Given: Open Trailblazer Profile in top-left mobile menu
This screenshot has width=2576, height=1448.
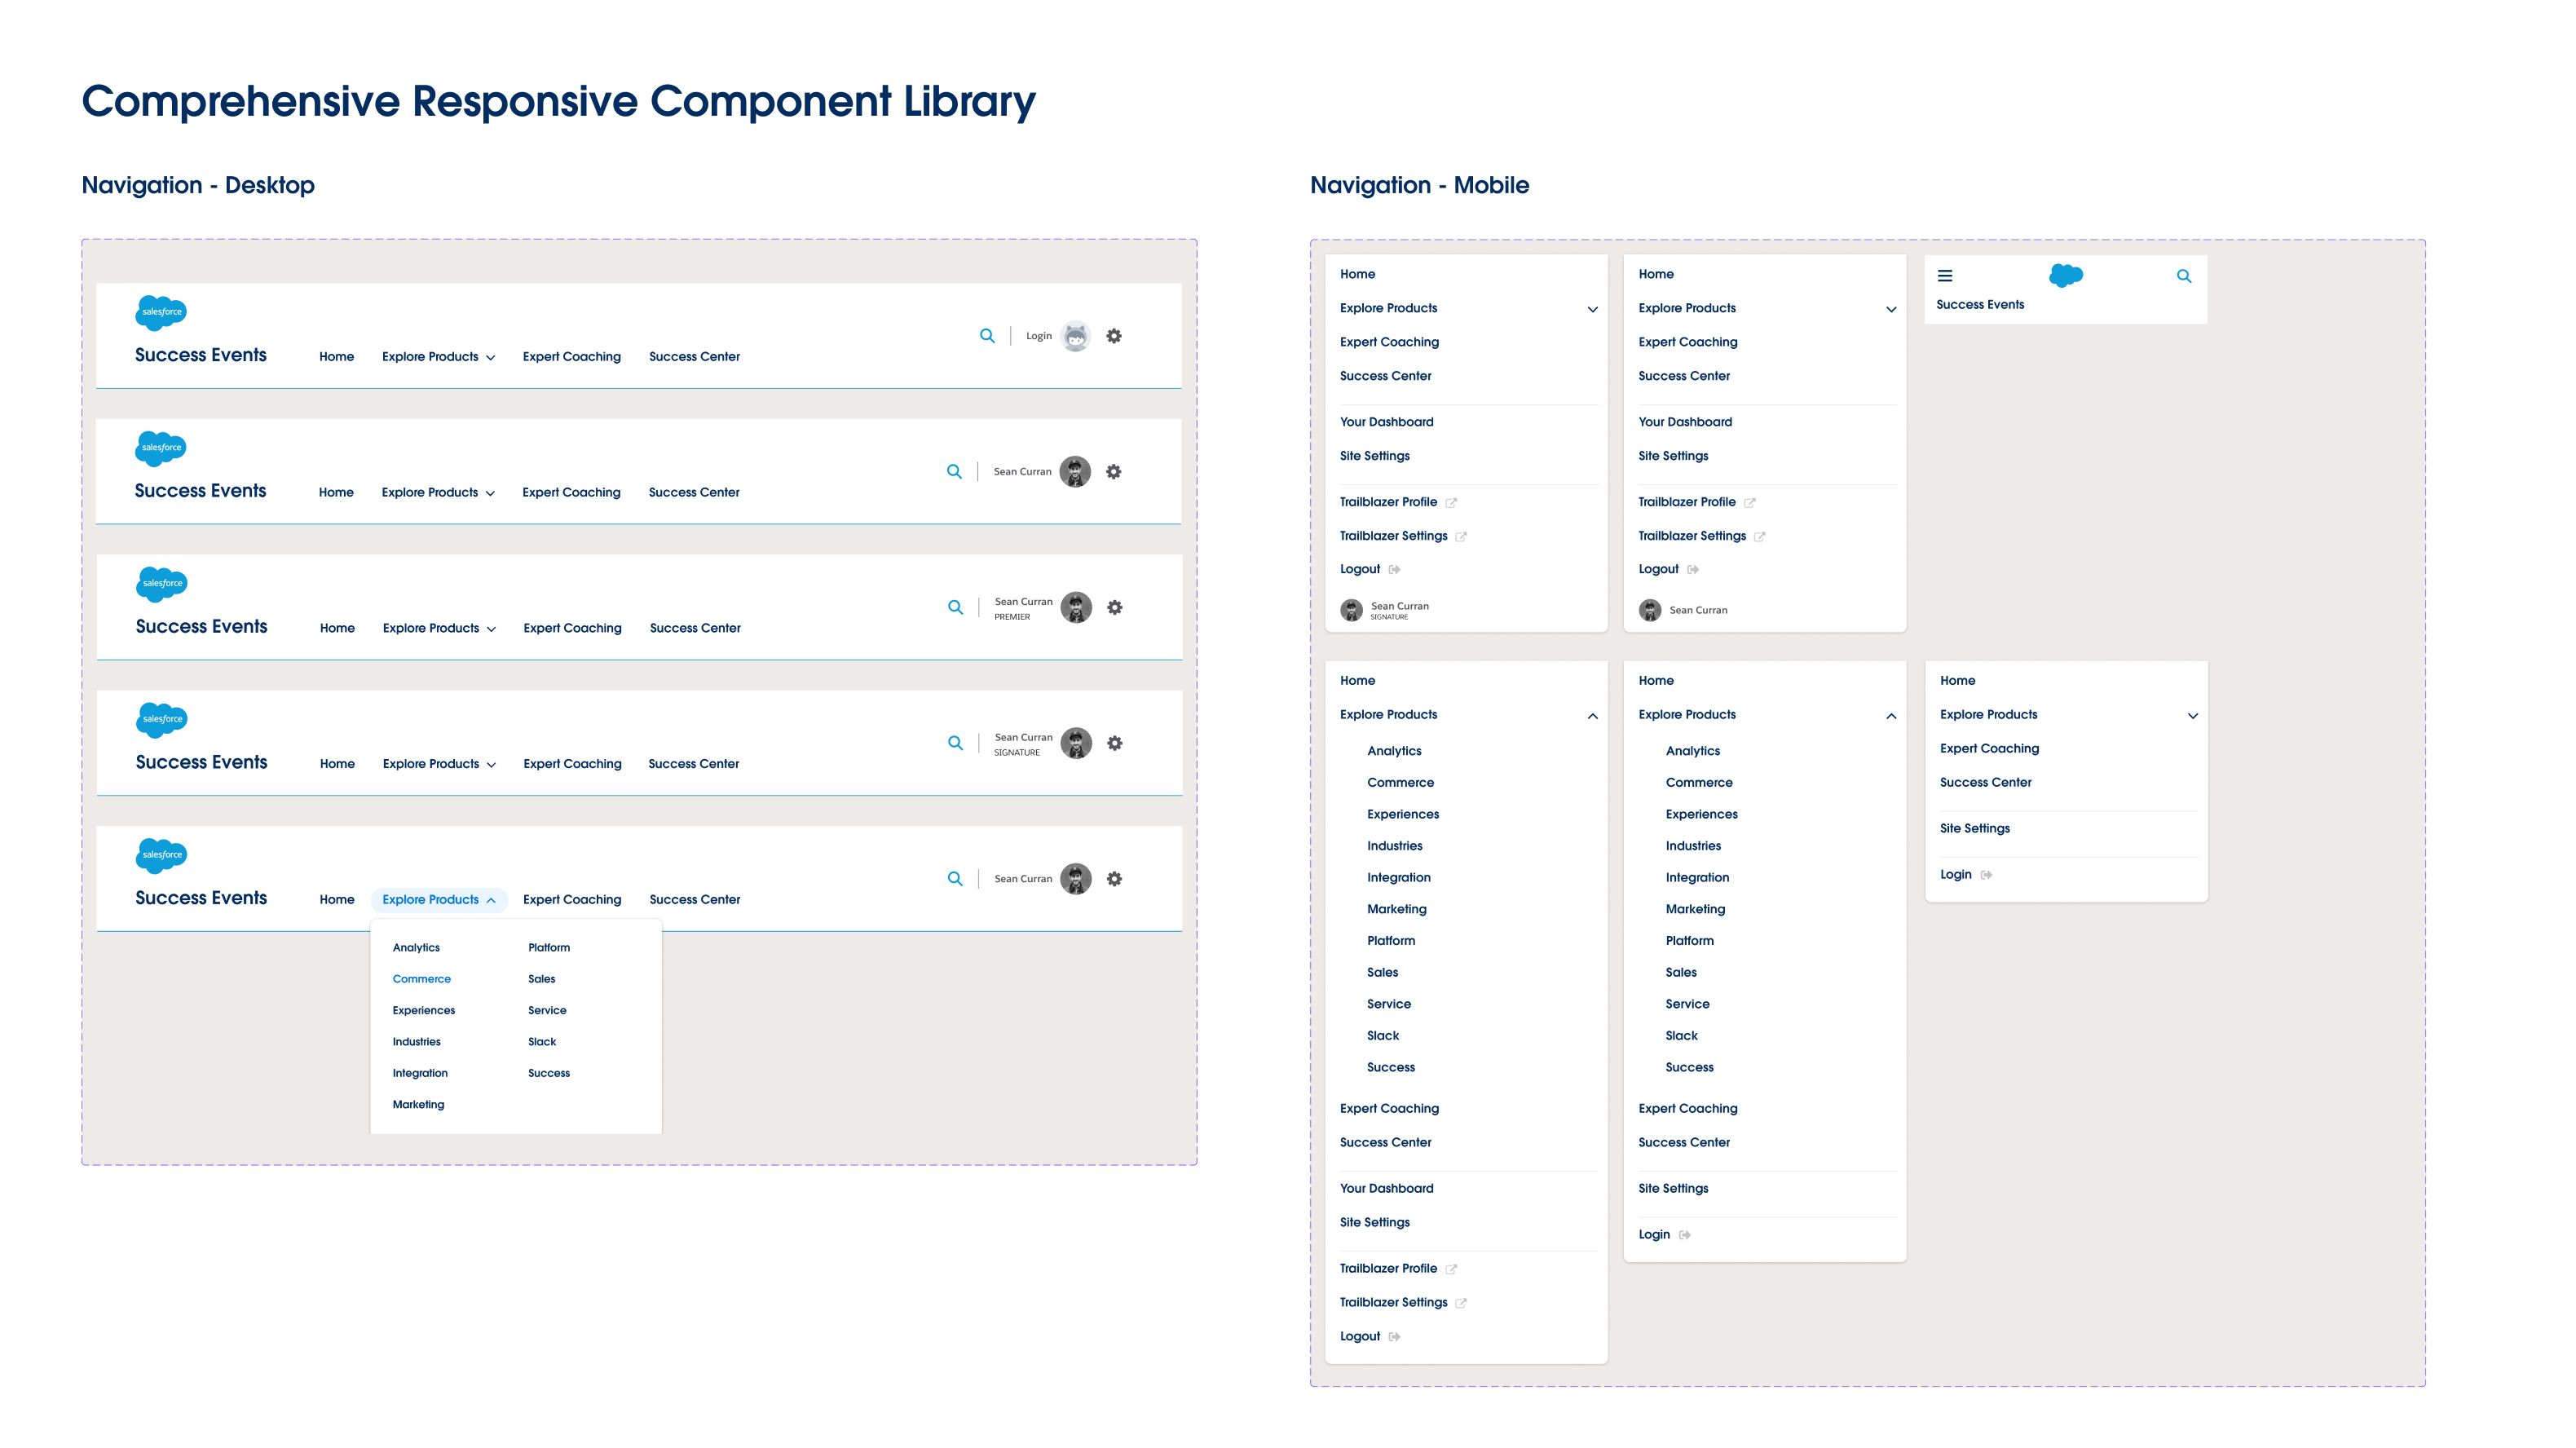Looking at the screenshot, I should click(1389, 502).
